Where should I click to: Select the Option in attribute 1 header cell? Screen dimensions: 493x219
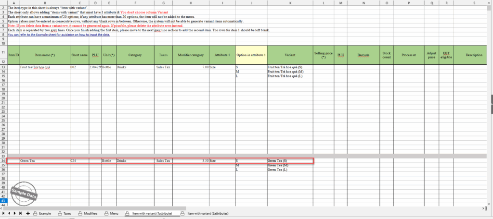[251, 55]
